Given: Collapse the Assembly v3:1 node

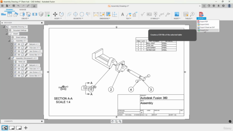Looking at the screenshot, I should click(9, 41).
